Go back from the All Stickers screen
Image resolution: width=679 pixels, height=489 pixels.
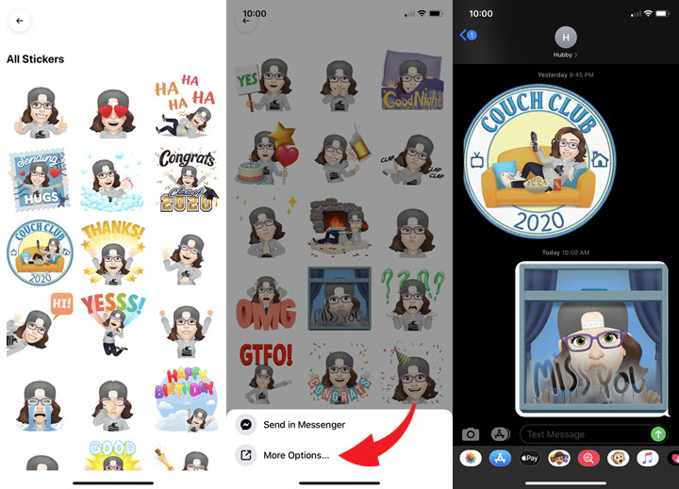20,21
